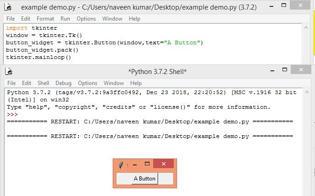Click the "(Intel)] on win32" line

coord(38,100)
